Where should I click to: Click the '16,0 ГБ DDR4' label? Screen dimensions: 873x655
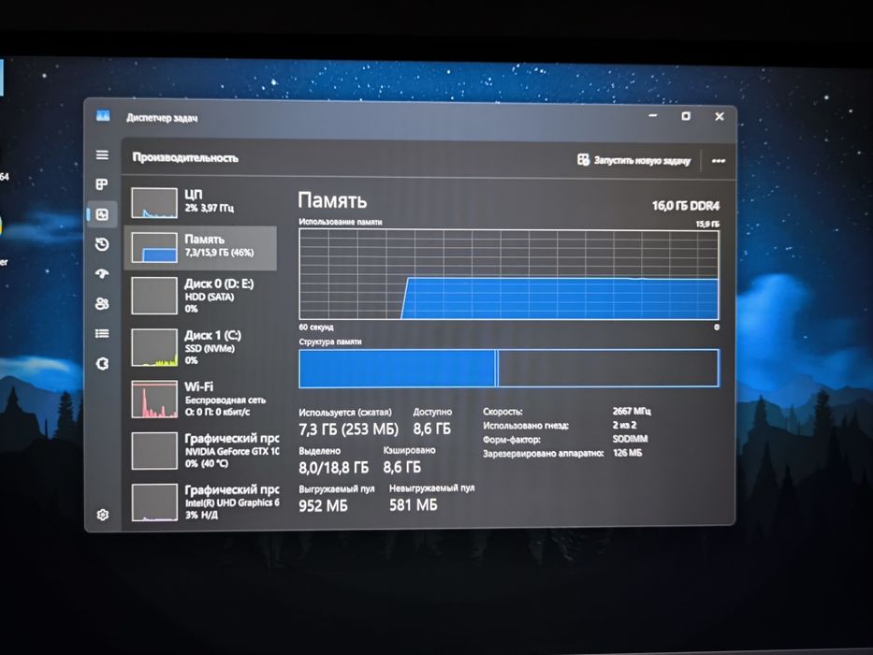tap(686, 206)
